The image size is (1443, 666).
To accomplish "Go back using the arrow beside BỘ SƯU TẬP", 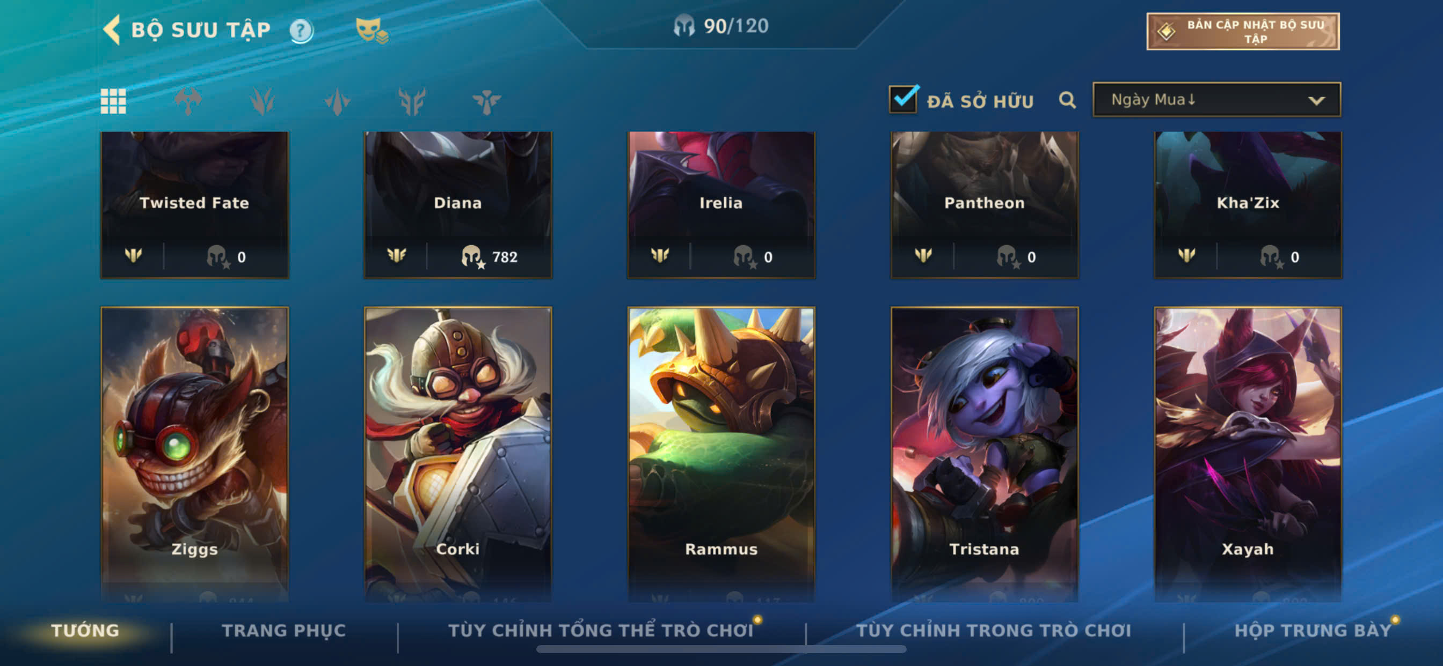I will click(112, 29).
